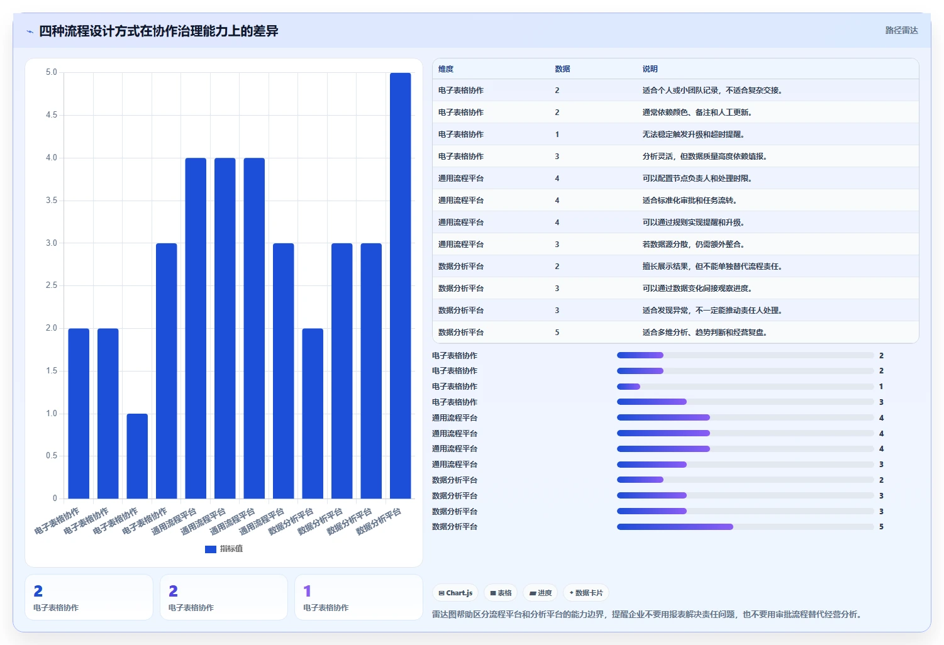The height and width of the screenshot is (645, 944).
Task: Click the Chart.js tag chip
Action: click(455, 593)
